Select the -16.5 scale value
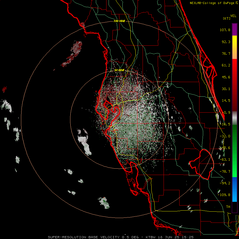This screenshot has width=239, height=239. coord(225,124)
